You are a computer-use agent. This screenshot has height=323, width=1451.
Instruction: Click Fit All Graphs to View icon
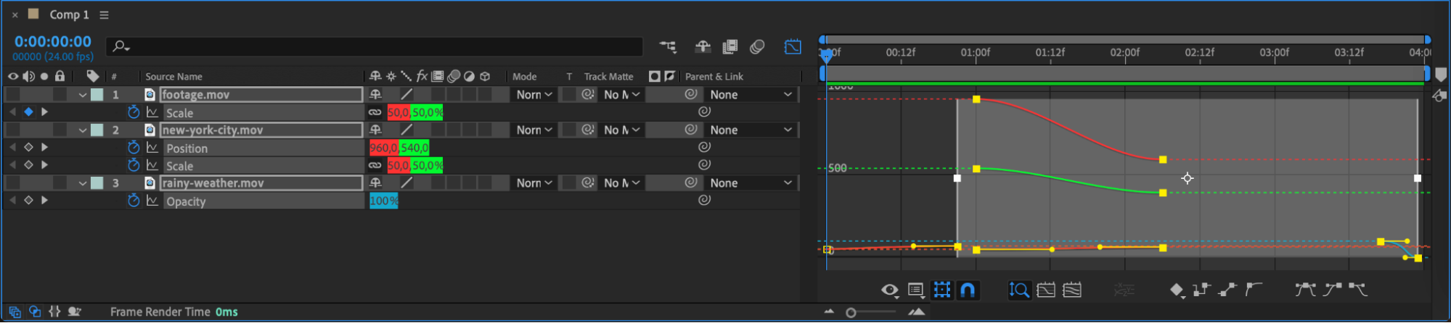point(1072,290)
